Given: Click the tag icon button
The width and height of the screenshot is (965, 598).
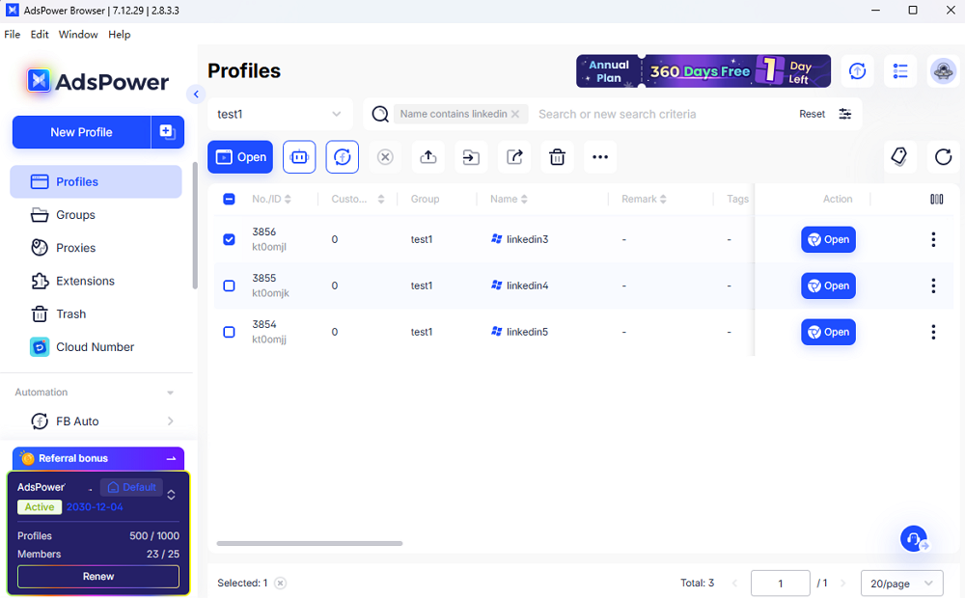Looking at the screenshot, I should [x=899, y=157].
